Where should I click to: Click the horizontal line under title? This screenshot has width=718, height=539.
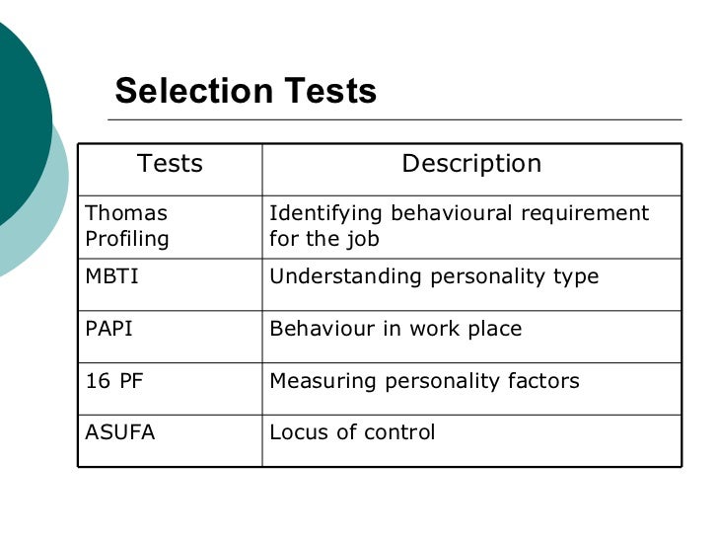click(395, 119)
